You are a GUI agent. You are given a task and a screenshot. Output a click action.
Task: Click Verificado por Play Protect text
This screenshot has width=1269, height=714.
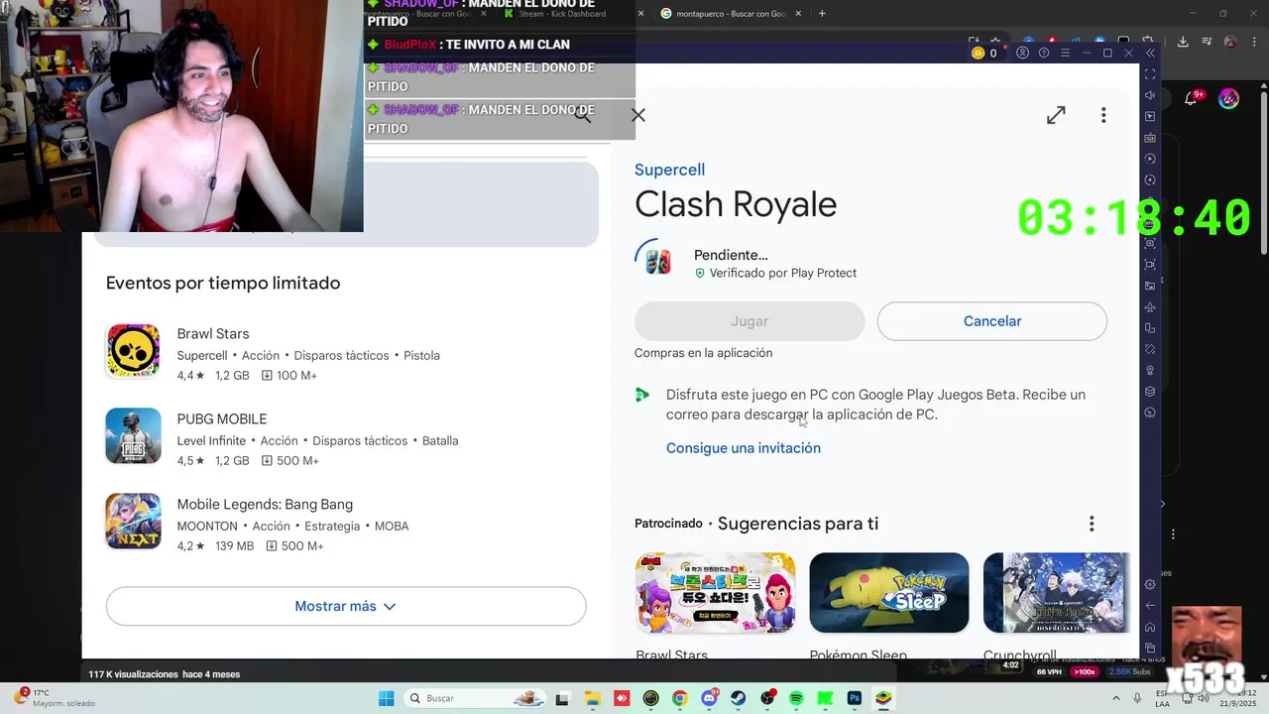pyautogui.click(x=783, y=273)
